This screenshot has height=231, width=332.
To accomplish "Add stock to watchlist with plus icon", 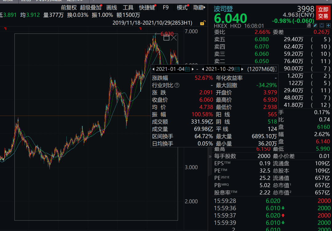I will (x=328, y=25).
